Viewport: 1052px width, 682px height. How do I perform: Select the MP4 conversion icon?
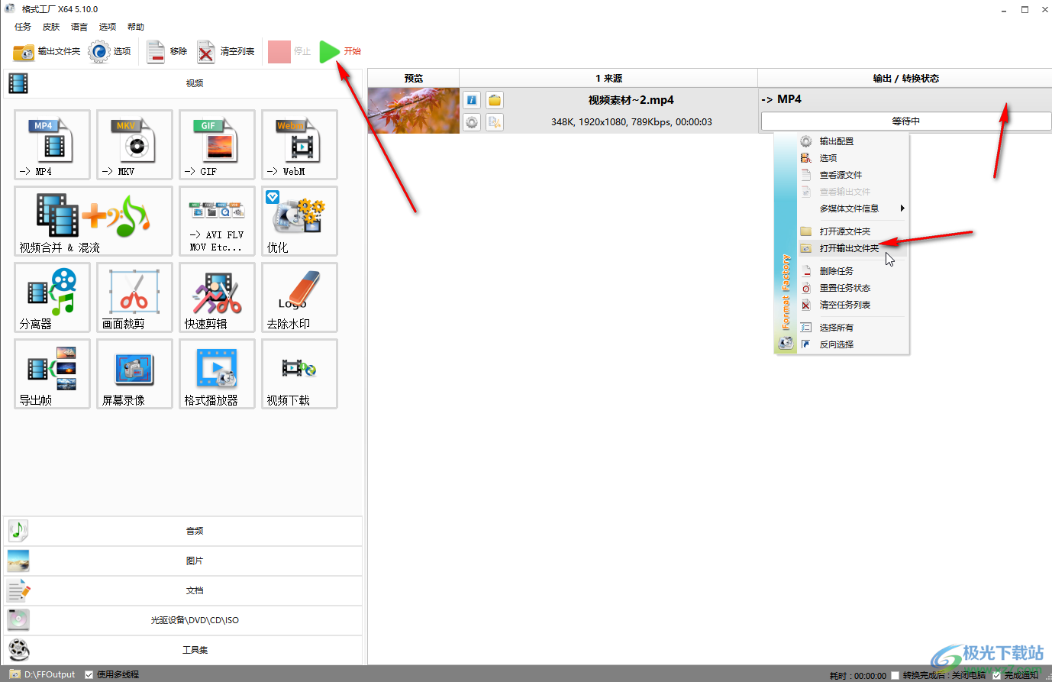pyautogui.click(x=52, y=144)
